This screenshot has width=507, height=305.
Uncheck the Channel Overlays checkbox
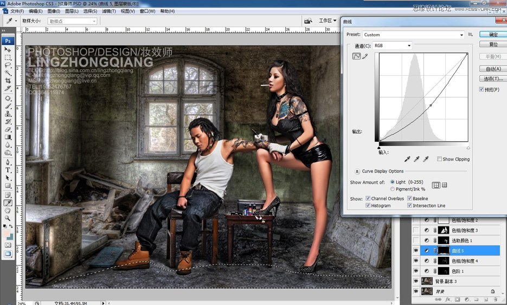click(x=368, y=198)
